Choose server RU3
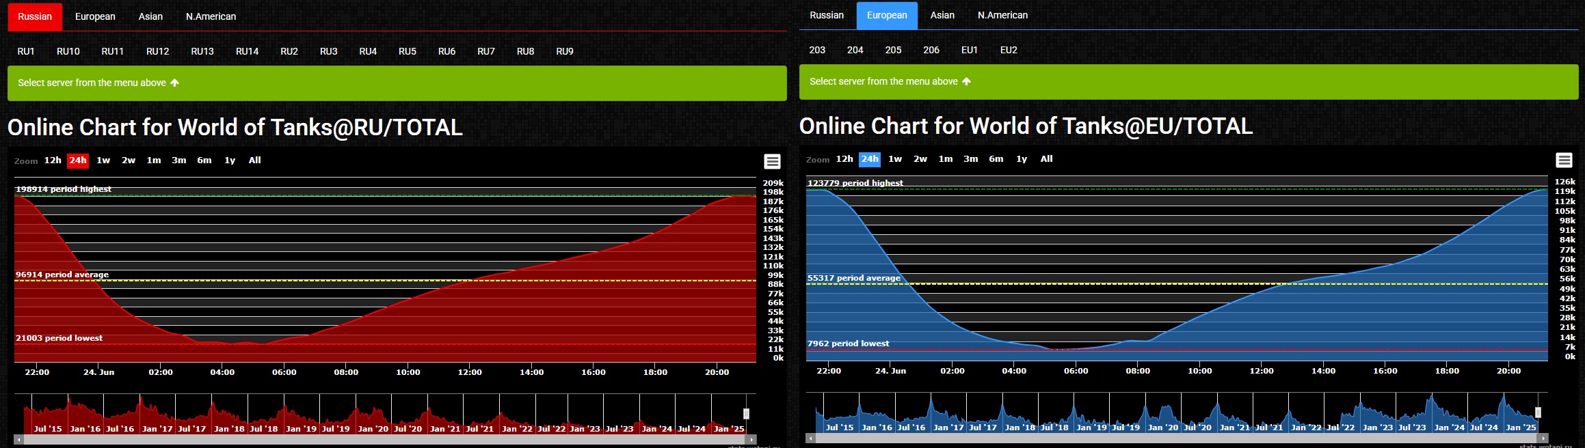The image size is (1585, 448). click(329, 51)
